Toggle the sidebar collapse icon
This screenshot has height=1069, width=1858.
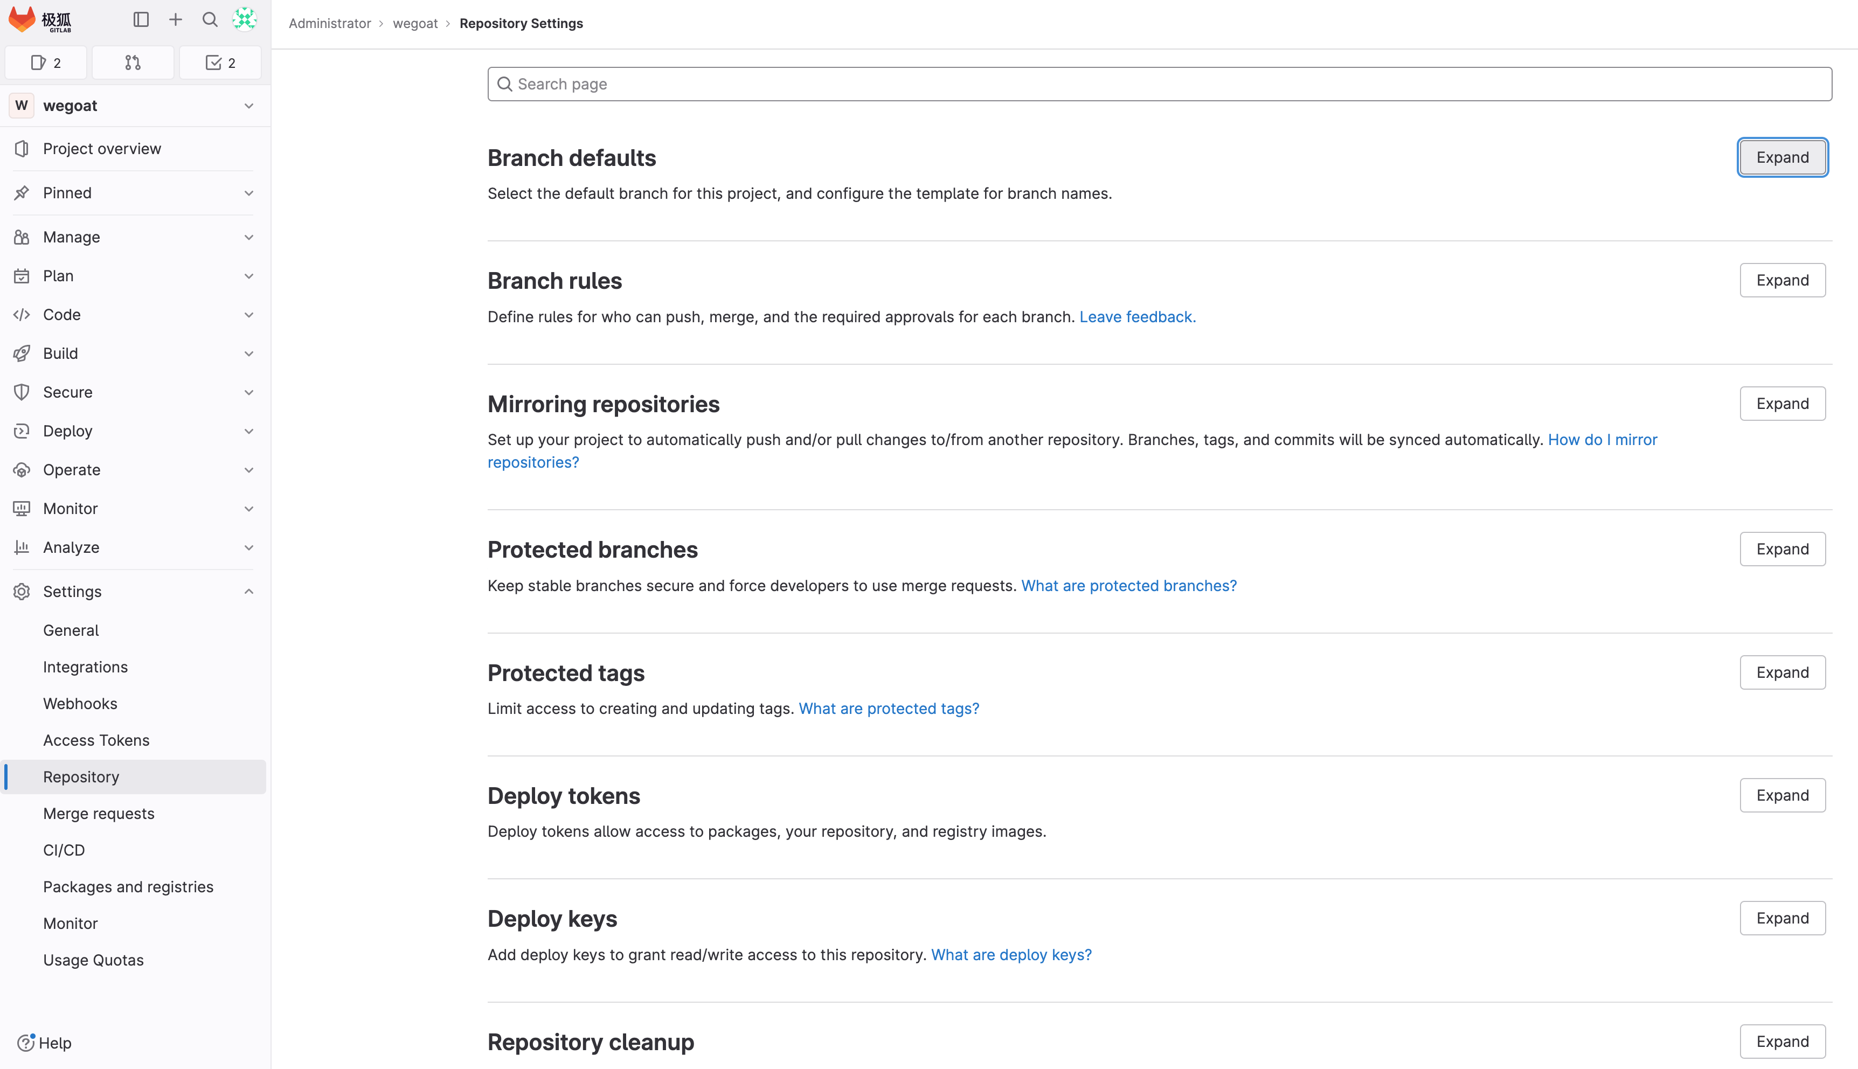pos(141,20)
